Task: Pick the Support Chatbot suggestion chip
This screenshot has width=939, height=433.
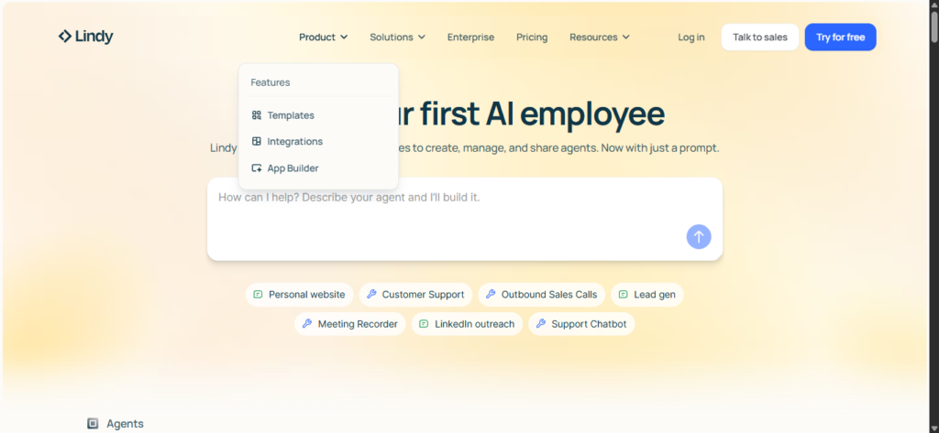Action: 580,323
